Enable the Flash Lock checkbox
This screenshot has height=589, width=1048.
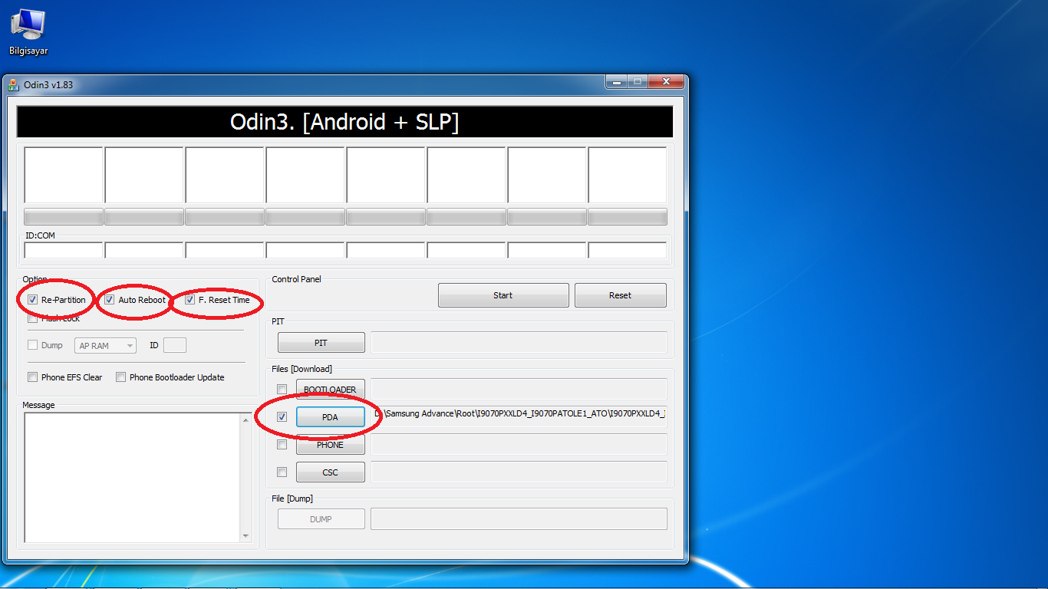pyautogui.click(x=32, y=318)
